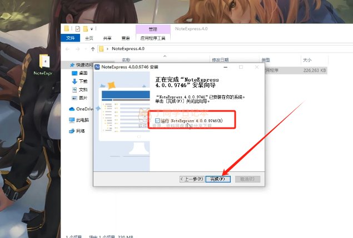353x238 pixels.
Task: Click the address bar folder icon
Action: 101,49
